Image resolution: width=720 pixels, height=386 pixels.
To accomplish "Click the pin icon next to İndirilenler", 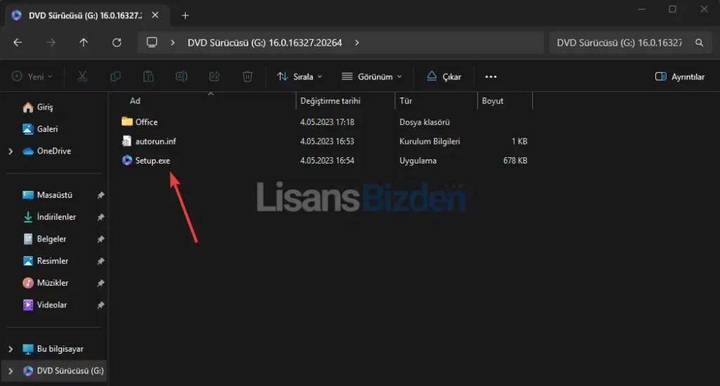I will tap(101, 218).
